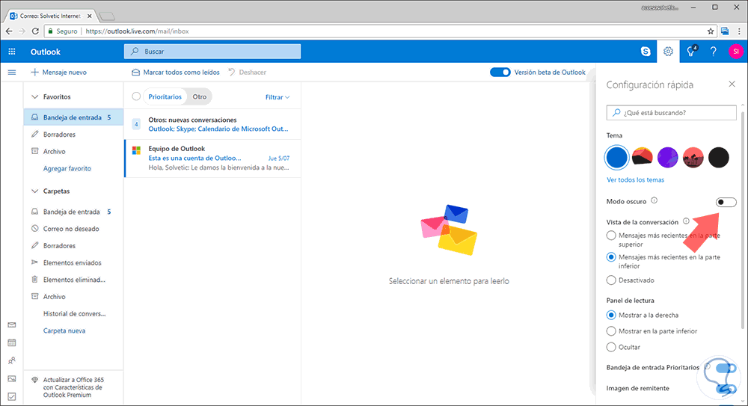Image resolution: width=748 pixels, height=406 pixels.
Task: Toggle Versión beta de Outlook switch
Action: [x=500, y=73]
